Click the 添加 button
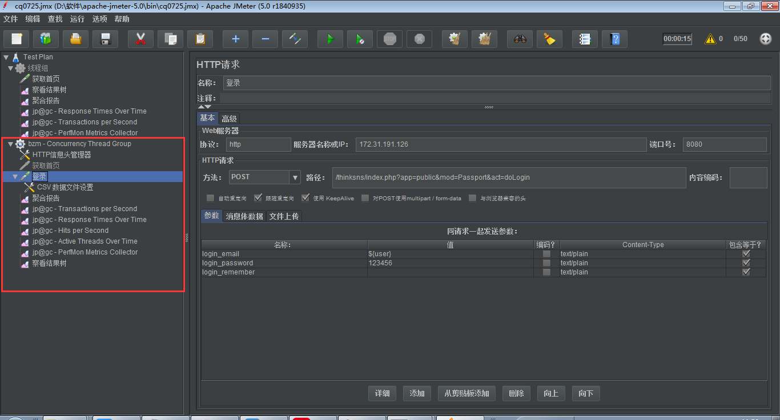The height and width of the screenshot is (420, 780). [x=417, y=393]
